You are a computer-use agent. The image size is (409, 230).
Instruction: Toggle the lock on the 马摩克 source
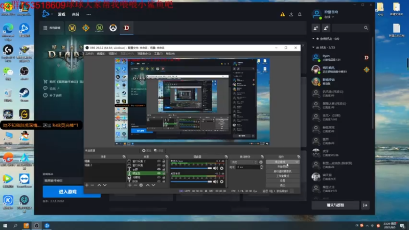point(164,177)
